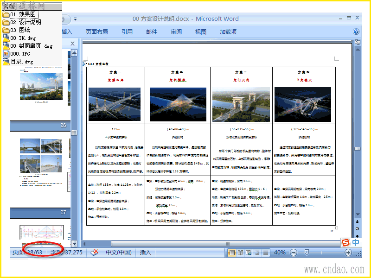
Task: Toggle Chinese input mode 中 indicator
Action: 356,242
